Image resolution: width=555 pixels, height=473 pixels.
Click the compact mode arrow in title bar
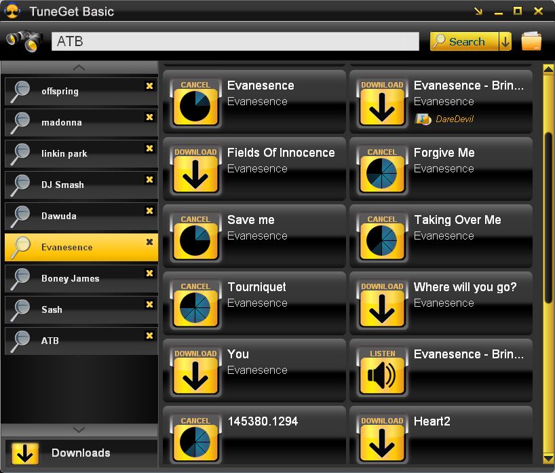[x=478, y=12]
